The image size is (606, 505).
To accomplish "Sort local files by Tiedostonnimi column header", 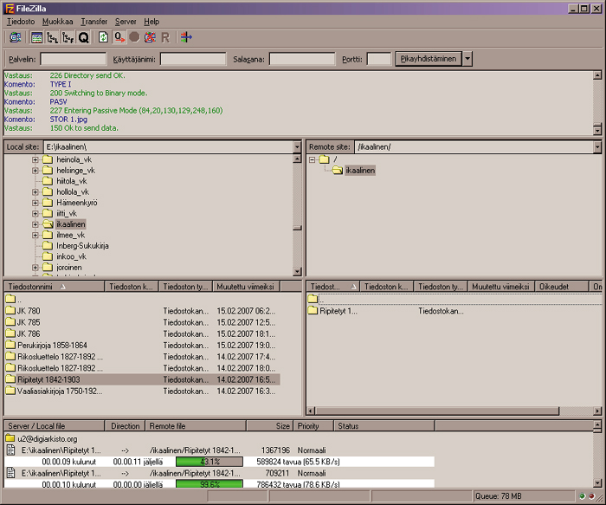I will pyautogui.click(x=54, y=287).
